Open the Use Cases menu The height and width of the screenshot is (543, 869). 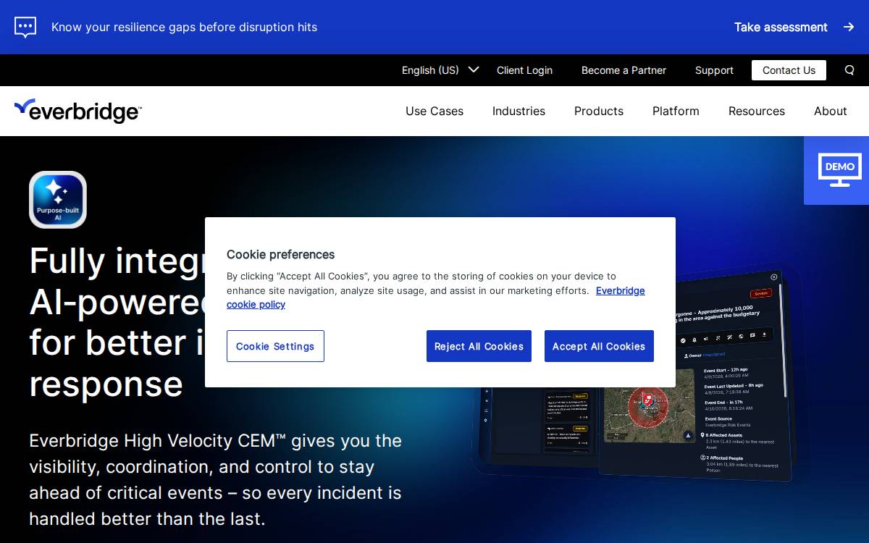pos(434,111)
